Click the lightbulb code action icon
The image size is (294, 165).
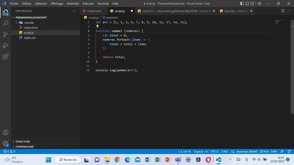(97, 27)
